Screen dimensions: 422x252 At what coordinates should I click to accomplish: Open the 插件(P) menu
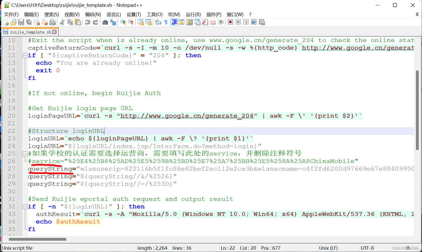tap(214, 14)
